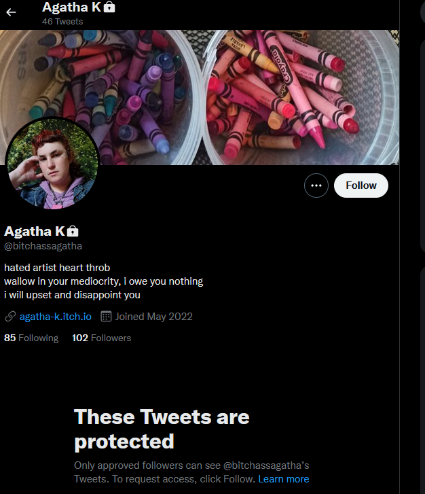Click the calendar icon beside Joined May 2022
The width and height of the screenshot is (425, 494).
coord(106,317)
